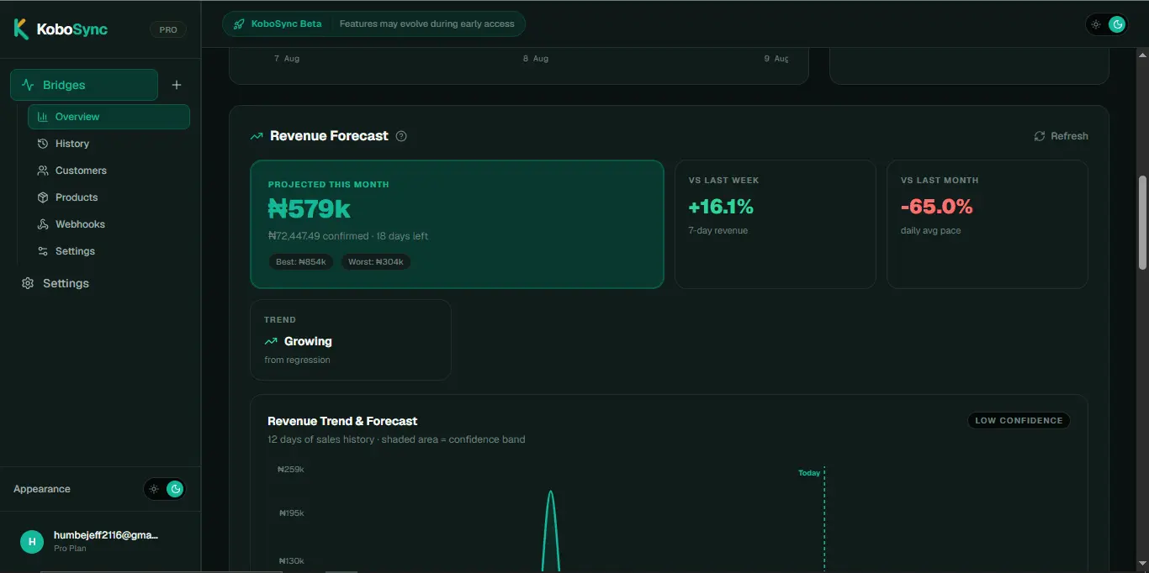
Task: Click the PRO plan badge
Action: coord(168,29)
